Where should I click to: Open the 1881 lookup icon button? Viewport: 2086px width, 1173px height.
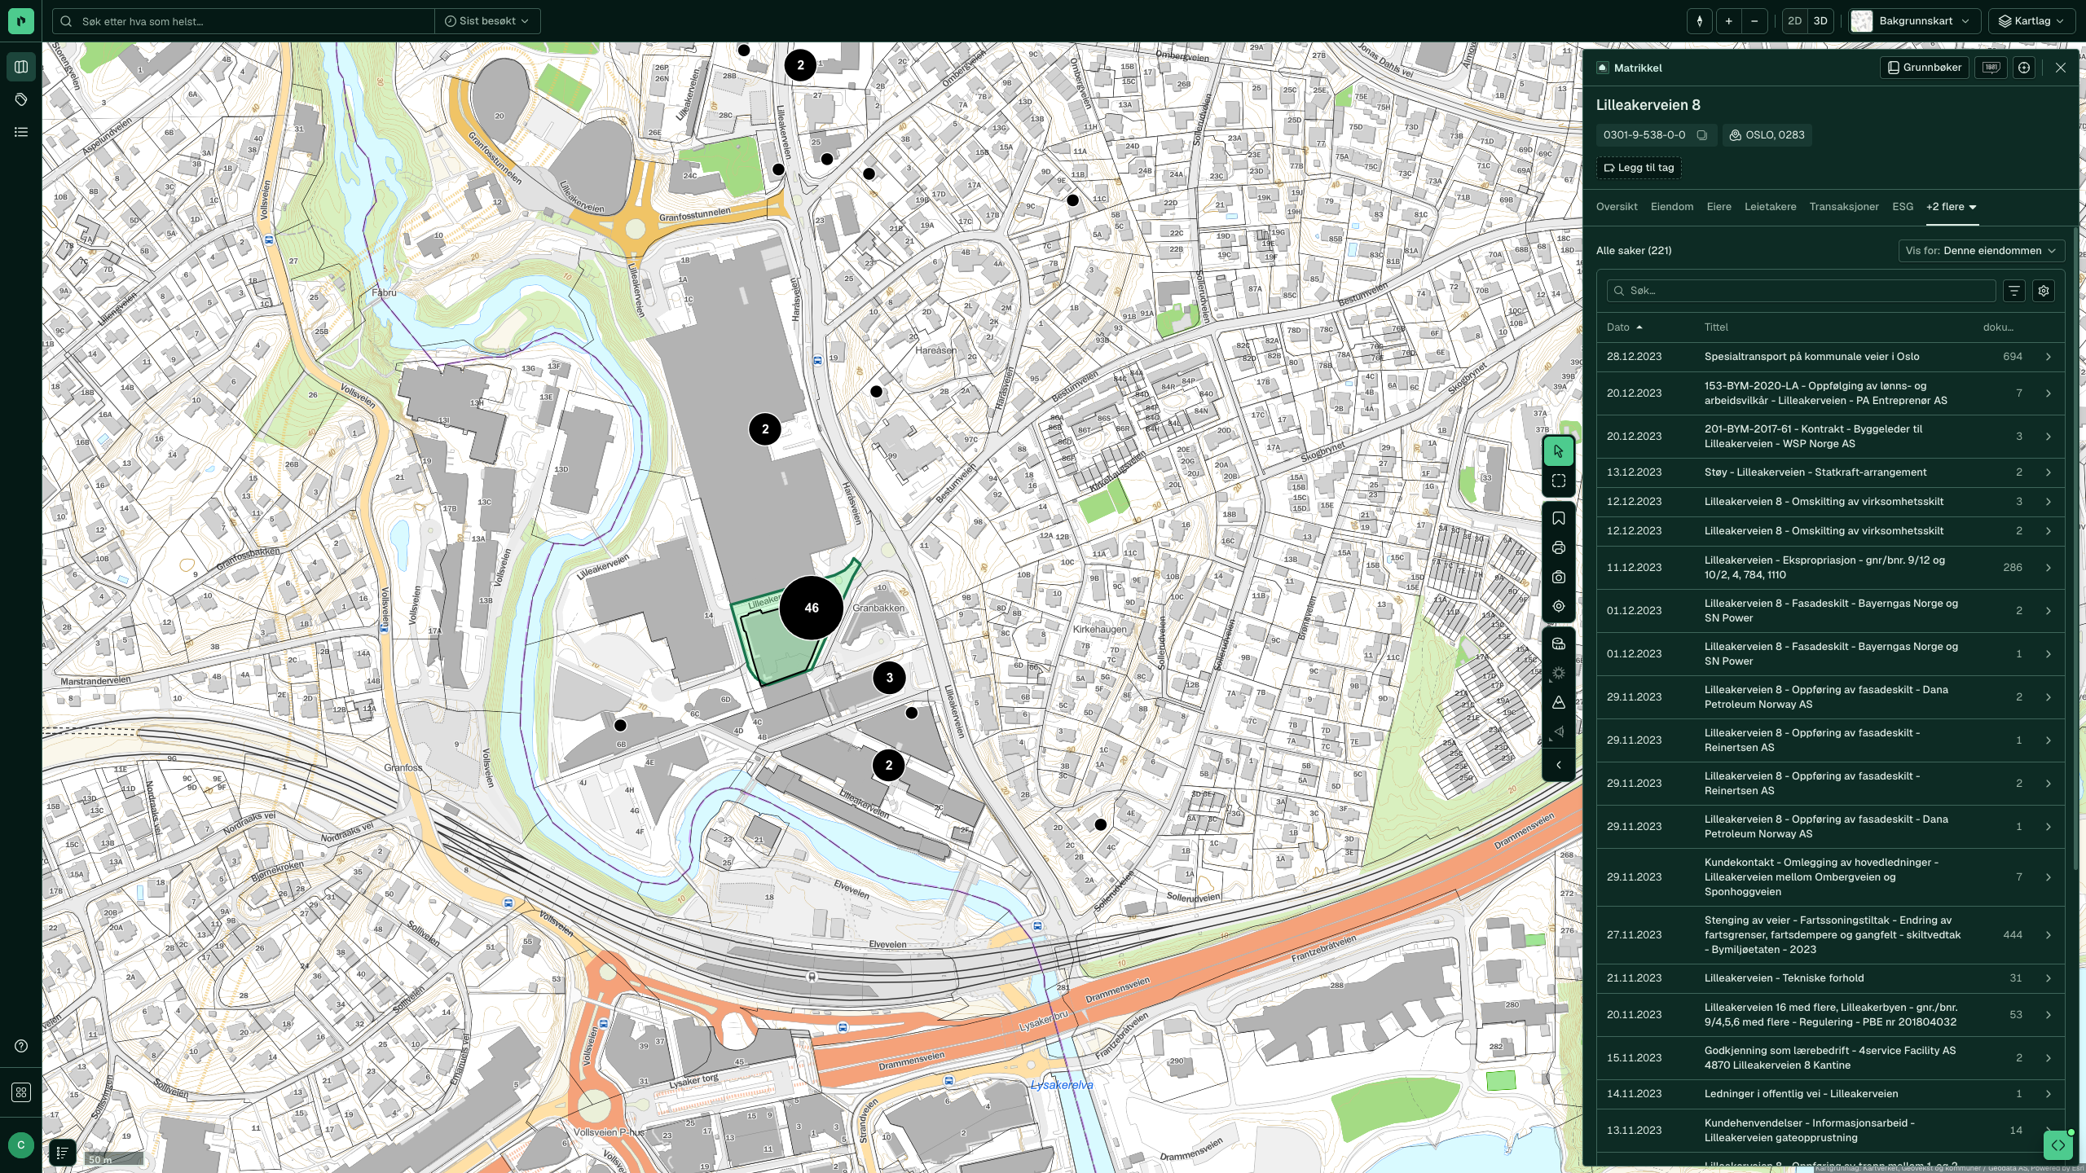coord(1991,68)
